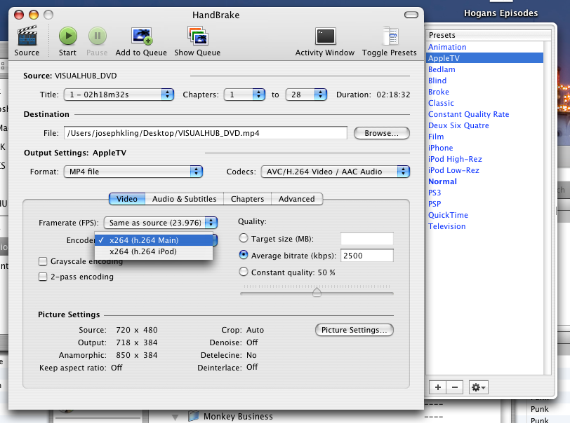Open Picture Settings... button
This screenshot has height=423, width=570.
click(x=354, y=330)
